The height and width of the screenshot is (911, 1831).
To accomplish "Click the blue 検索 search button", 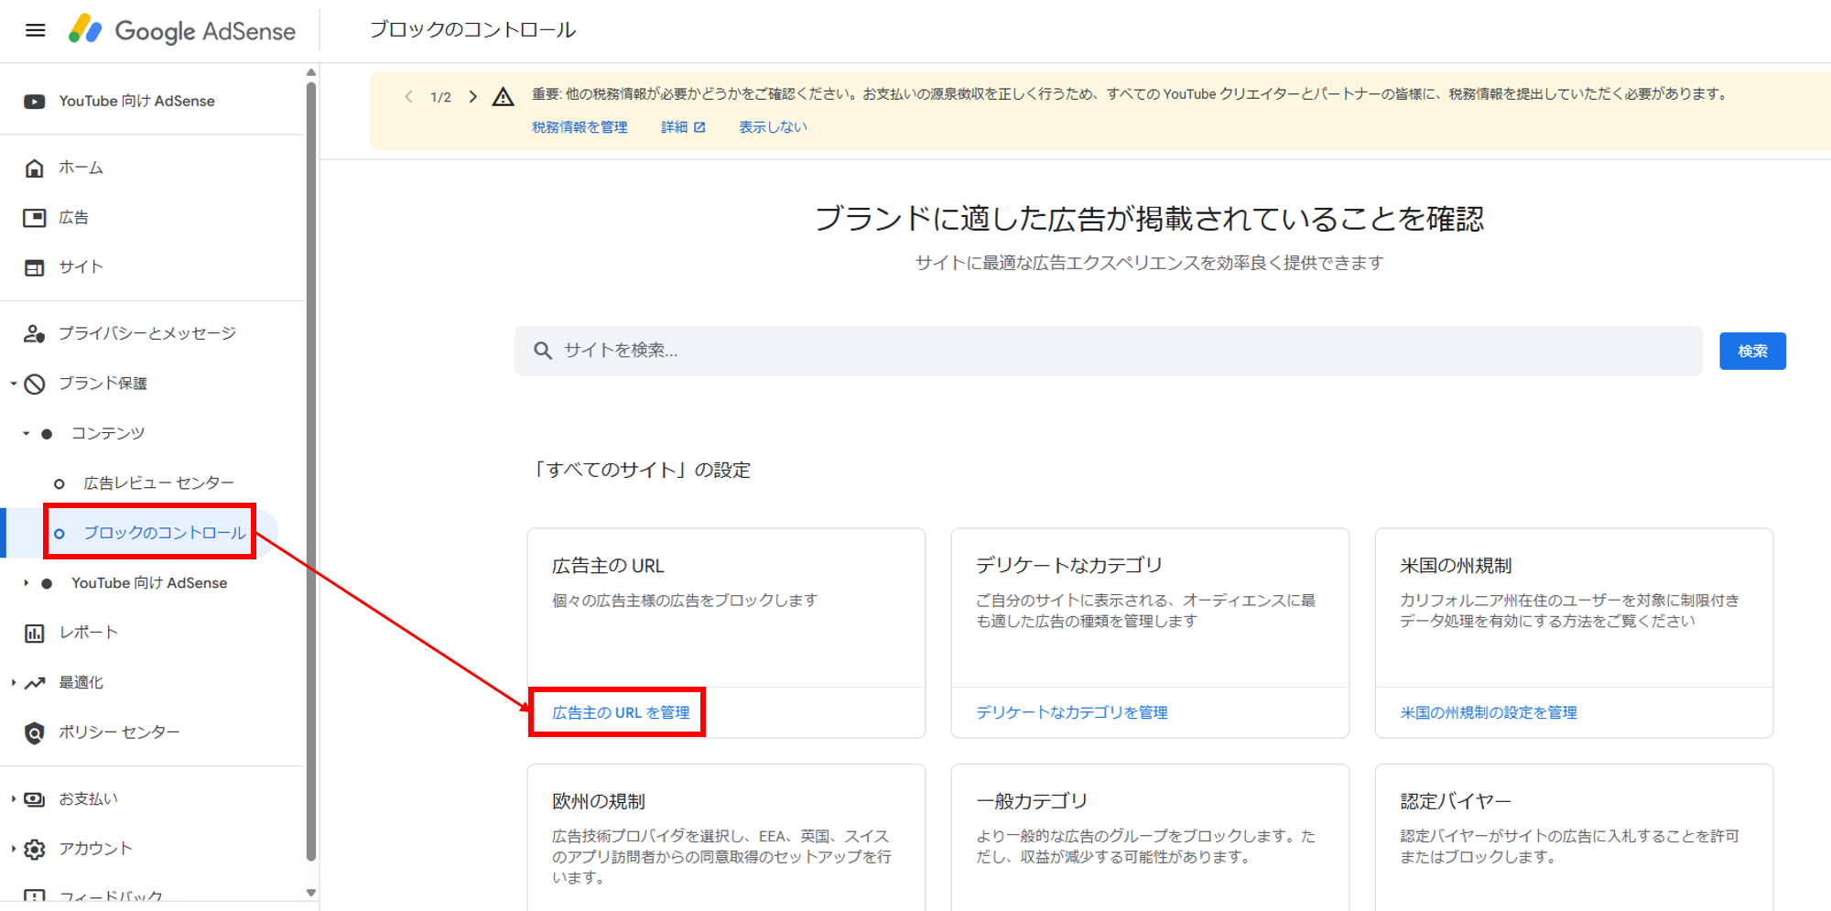I will (x=1751, y=351).
